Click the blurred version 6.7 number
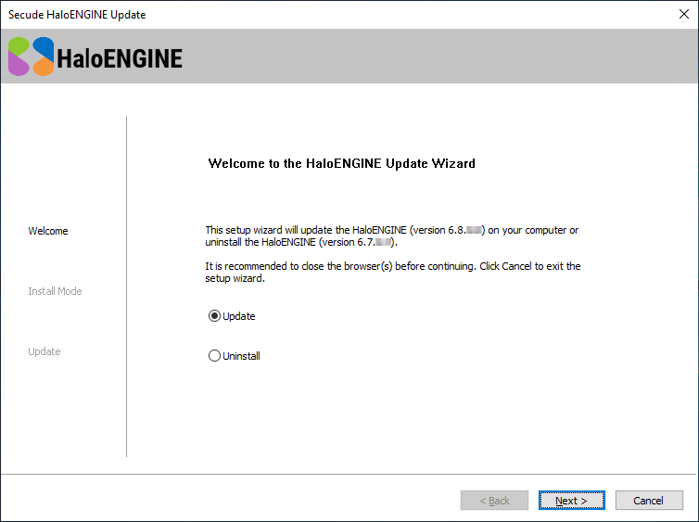 [x=381, y=242]
